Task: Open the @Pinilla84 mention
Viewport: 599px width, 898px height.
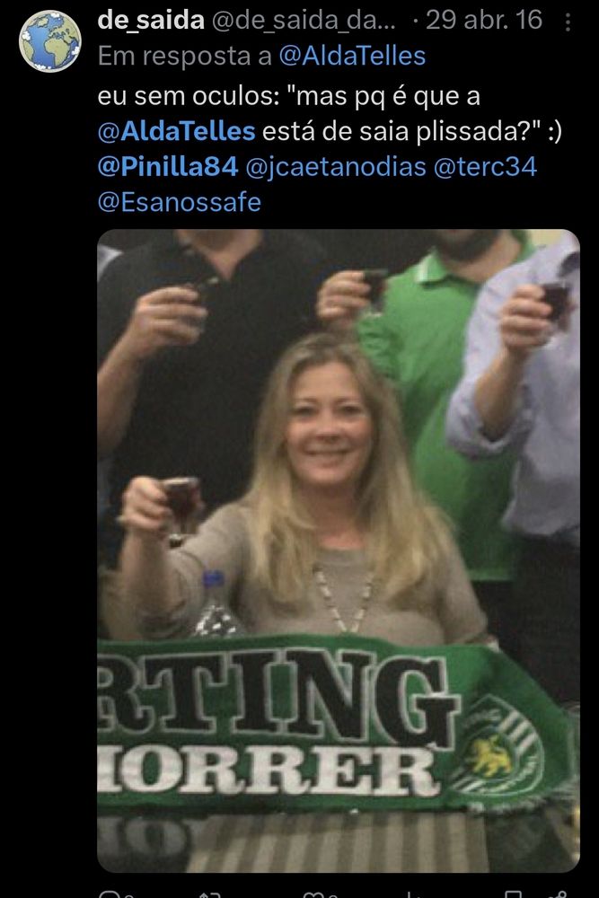Action: [x=168, y=167]
